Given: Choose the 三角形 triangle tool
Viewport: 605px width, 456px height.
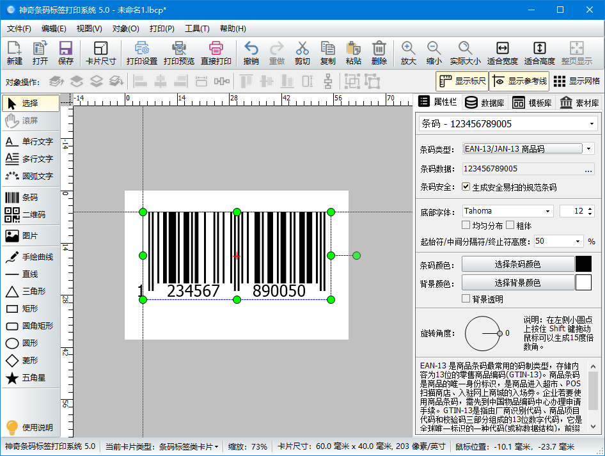Looking at the screenshot, I should (x=31, y=291).
